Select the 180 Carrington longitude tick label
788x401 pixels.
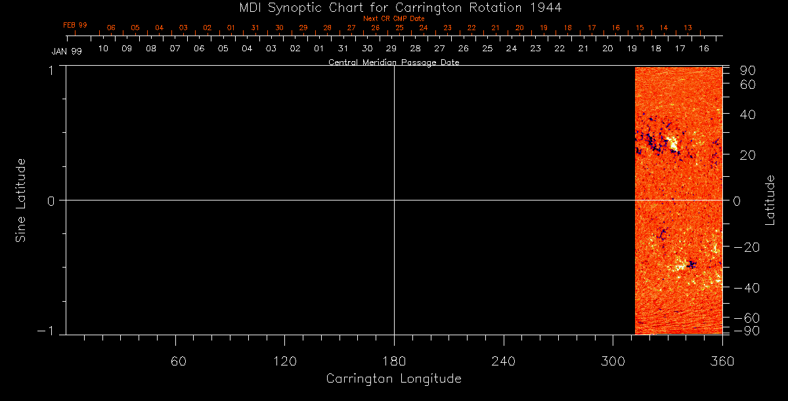tap(393, 360)
